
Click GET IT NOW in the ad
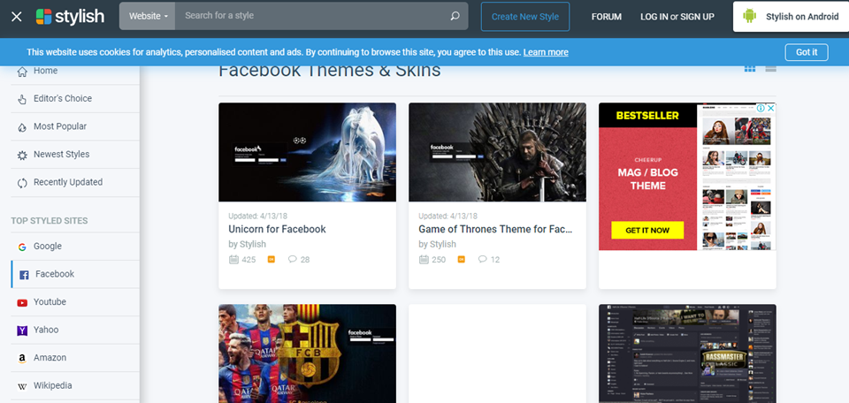pyautogui.click(x=647, y=230)
